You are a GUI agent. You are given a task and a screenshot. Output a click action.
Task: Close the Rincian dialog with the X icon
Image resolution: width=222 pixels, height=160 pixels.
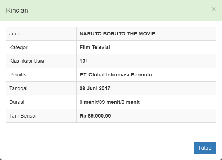(213, 9)
